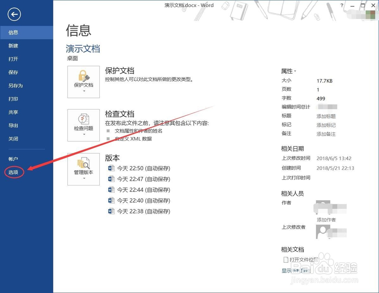This screenshot has height=293, width=379.
Task: Click the 自定义 XML 数据 list item
Action: pos(133,139)
